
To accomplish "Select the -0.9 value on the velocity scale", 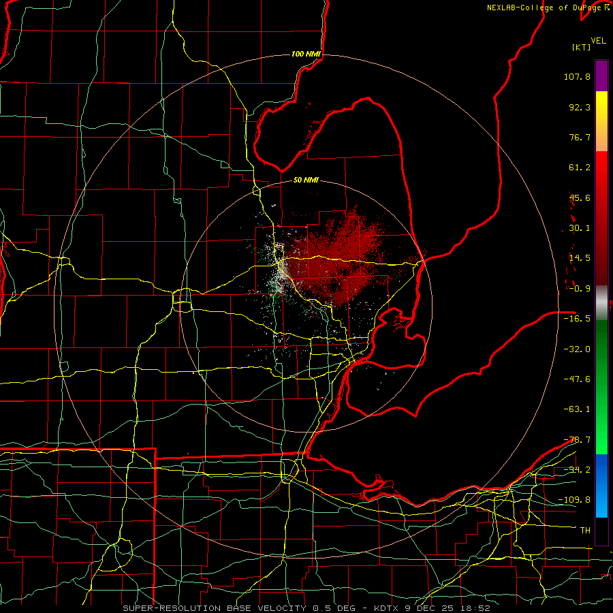I will (580, 289).
